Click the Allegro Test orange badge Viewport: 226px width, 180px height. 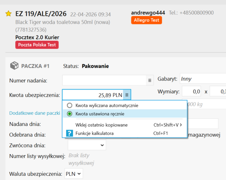coord(147,20)
